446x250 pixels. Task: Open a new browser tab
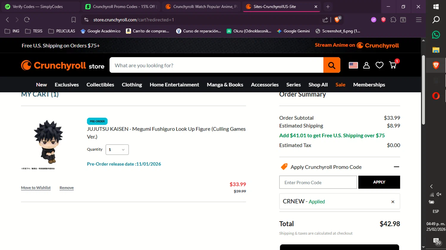(x=328, y=7)
